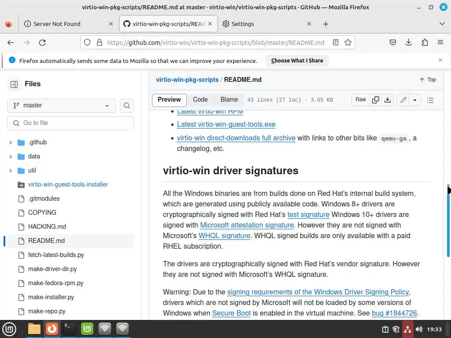This screenshot has width=451, height=338.
Task: Open more edit options dropdown
Action: pos(415,100)
